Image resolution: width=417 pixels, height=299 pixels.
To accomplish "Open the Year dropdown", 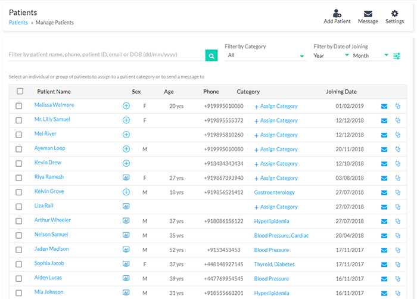I will (332, 55).
